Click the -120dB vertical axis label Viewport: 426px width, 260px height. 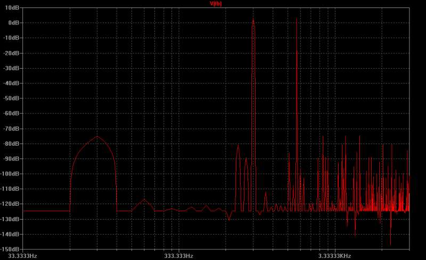click(10, 204)
